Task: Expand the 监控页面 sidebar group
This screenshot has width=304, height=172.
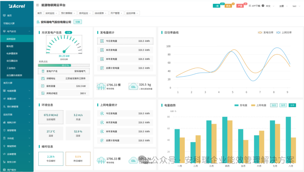Action: [29, 114]
